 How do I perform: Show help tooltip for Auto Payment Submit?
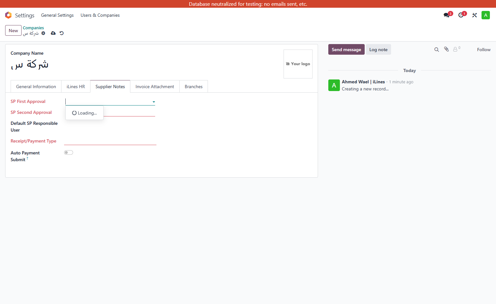point(27,158)
